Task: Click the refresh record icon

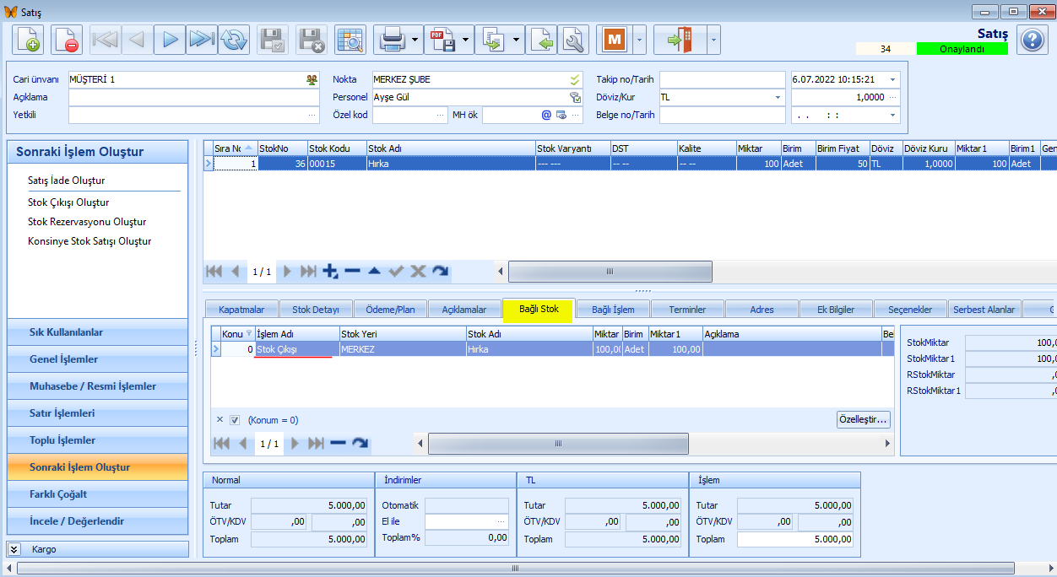Action: pyautogui.click(x=234, y=40)
